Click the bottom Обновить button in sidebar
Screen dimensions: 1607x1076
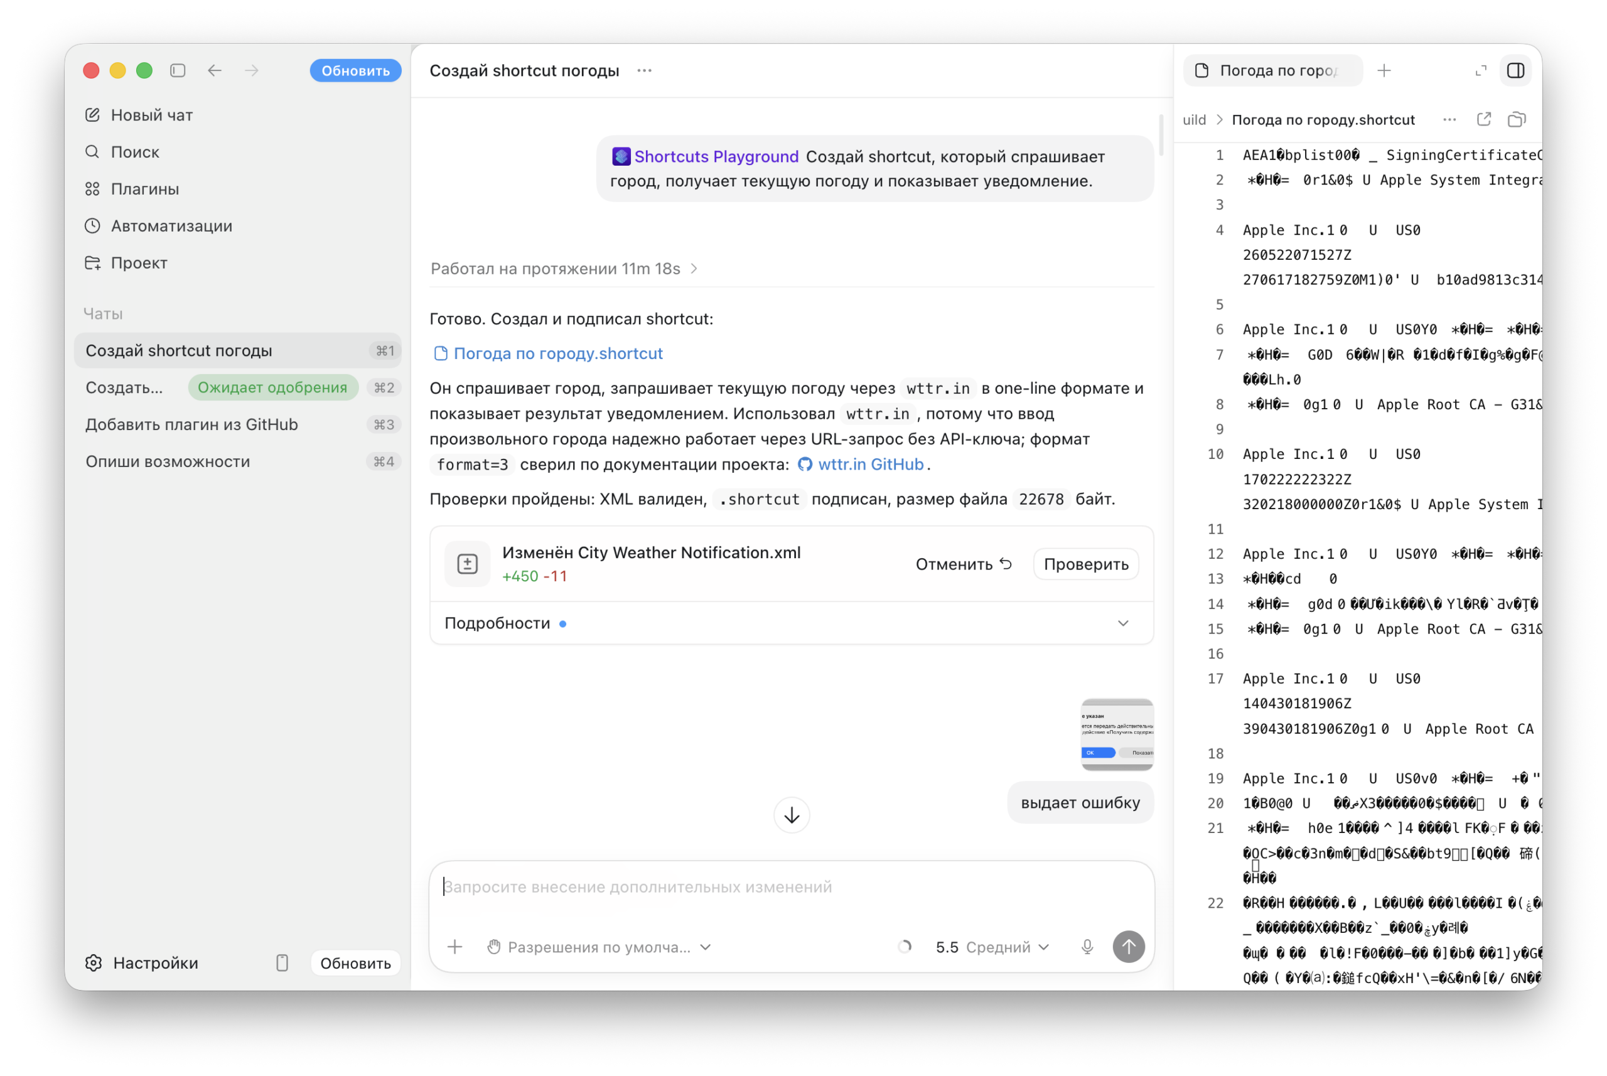(355, 964)
